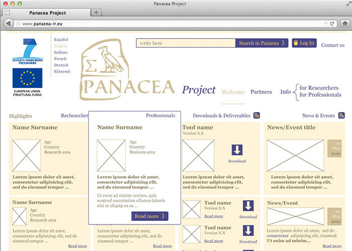Open News & Events heading
The width and height of the screenshot is (352, 251).
point(318,116)
